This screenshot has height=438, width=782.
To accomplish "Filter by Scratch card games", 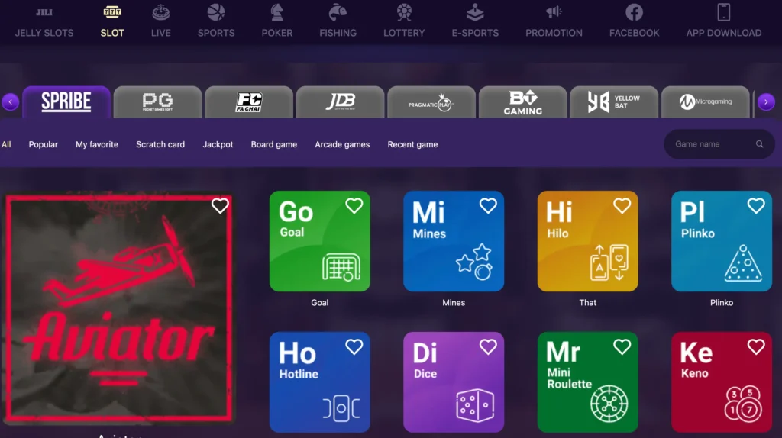I will coord(160,144).
